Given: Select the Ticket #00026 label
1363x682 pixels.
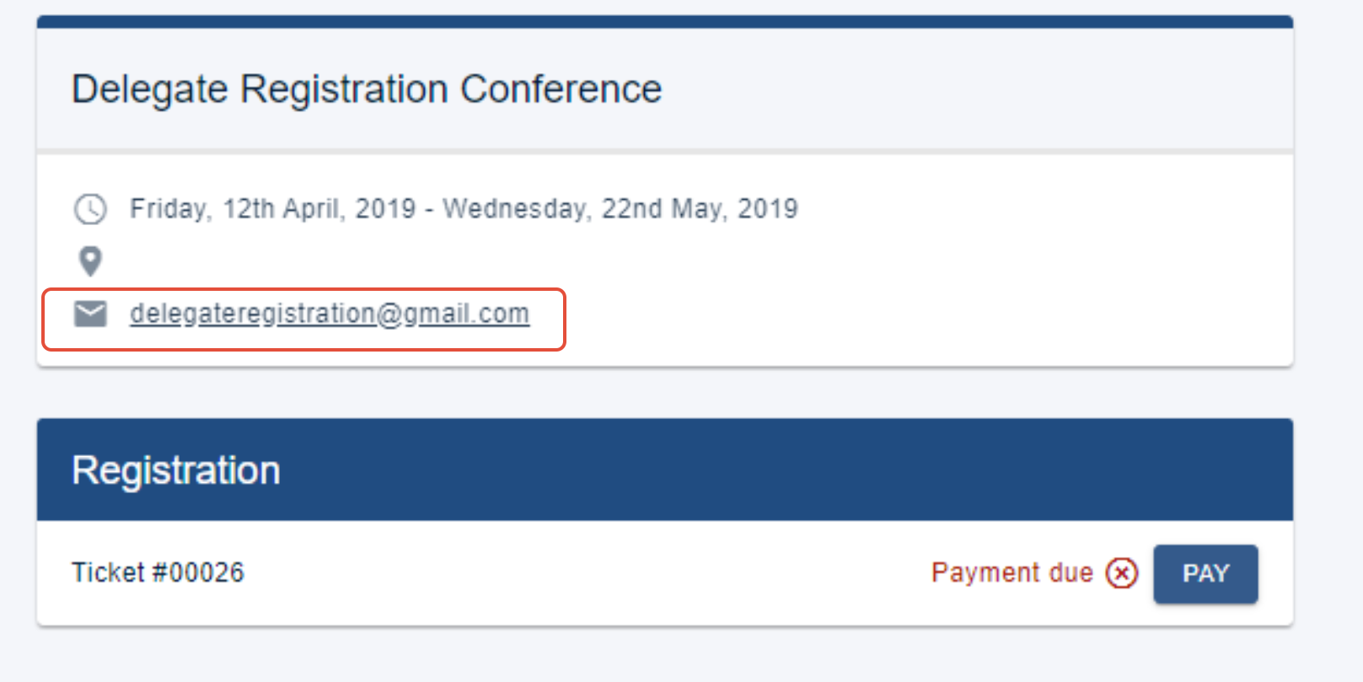Looking at the screenshot, I should pos(158,572).
